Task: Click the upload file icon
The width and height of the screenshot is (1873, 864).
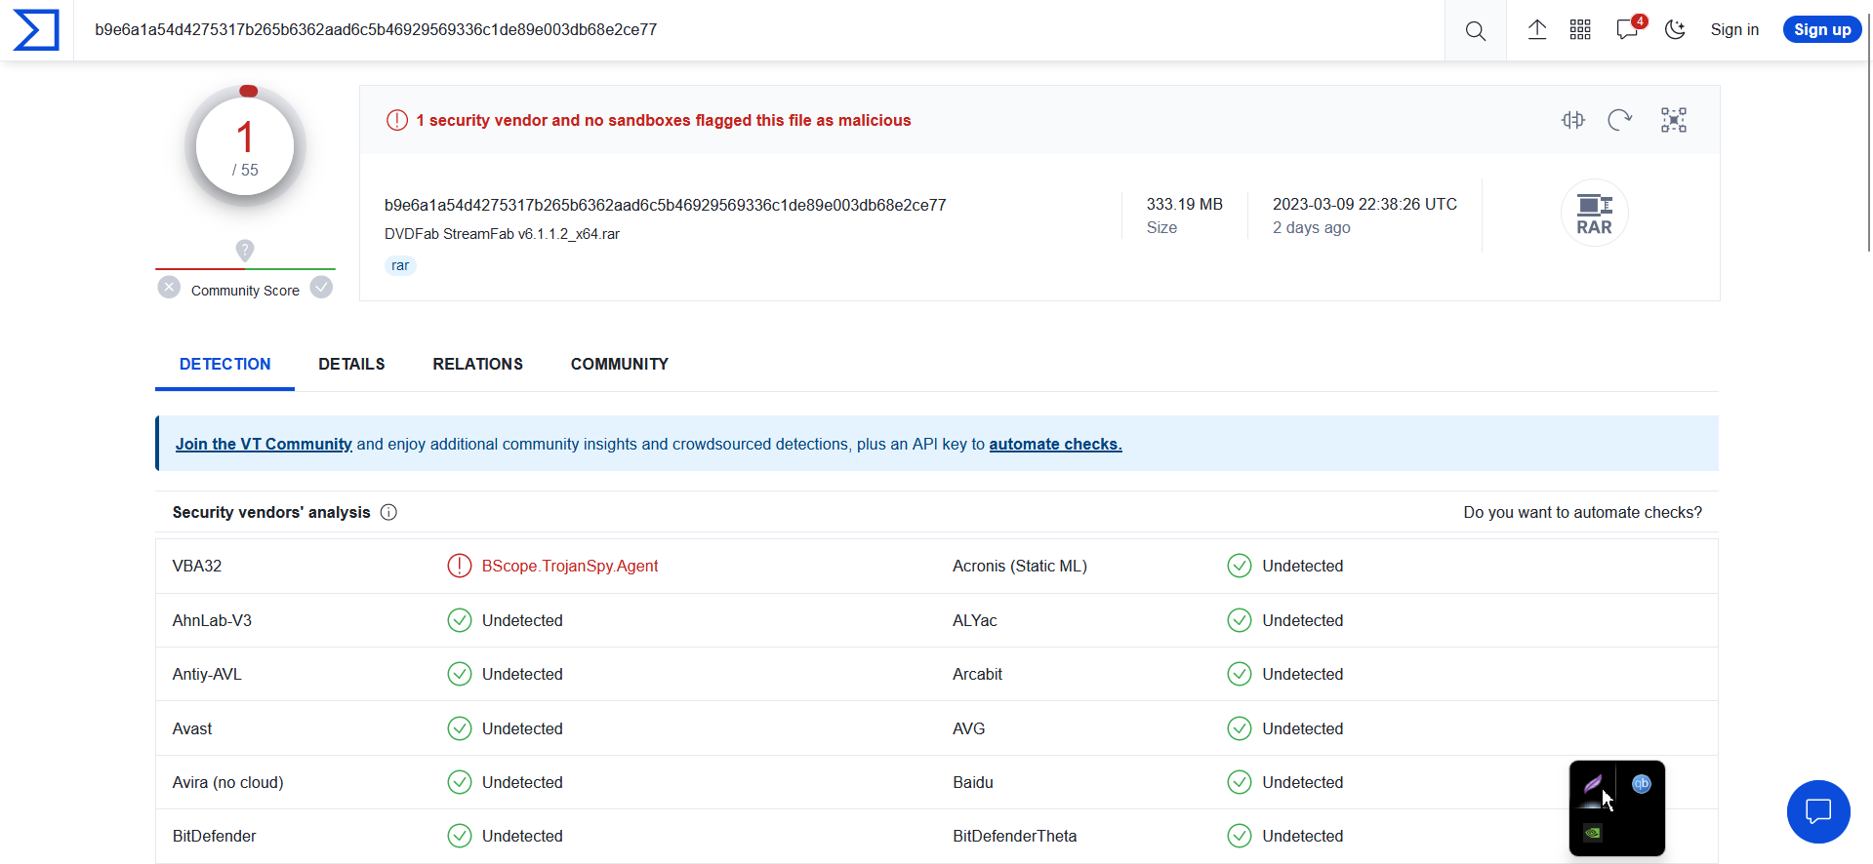Action: point(1537,30)
